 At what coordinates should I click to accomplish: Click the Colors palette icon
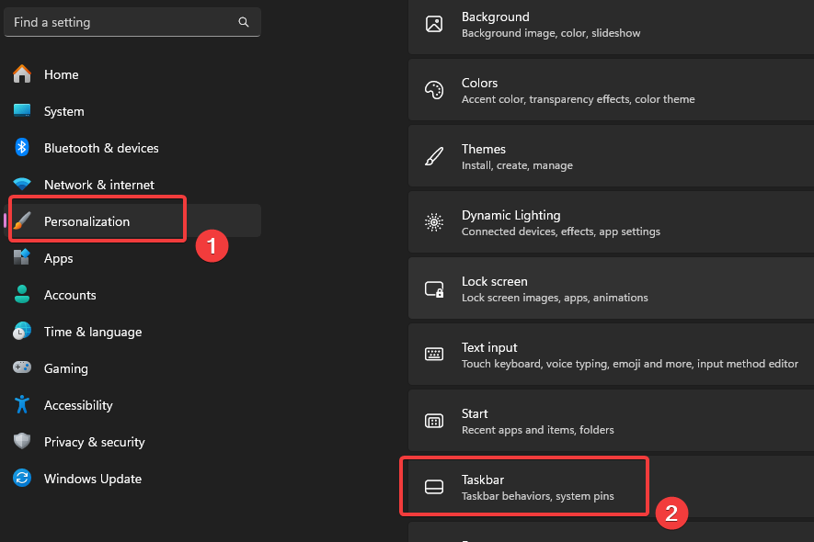point(434,91)
